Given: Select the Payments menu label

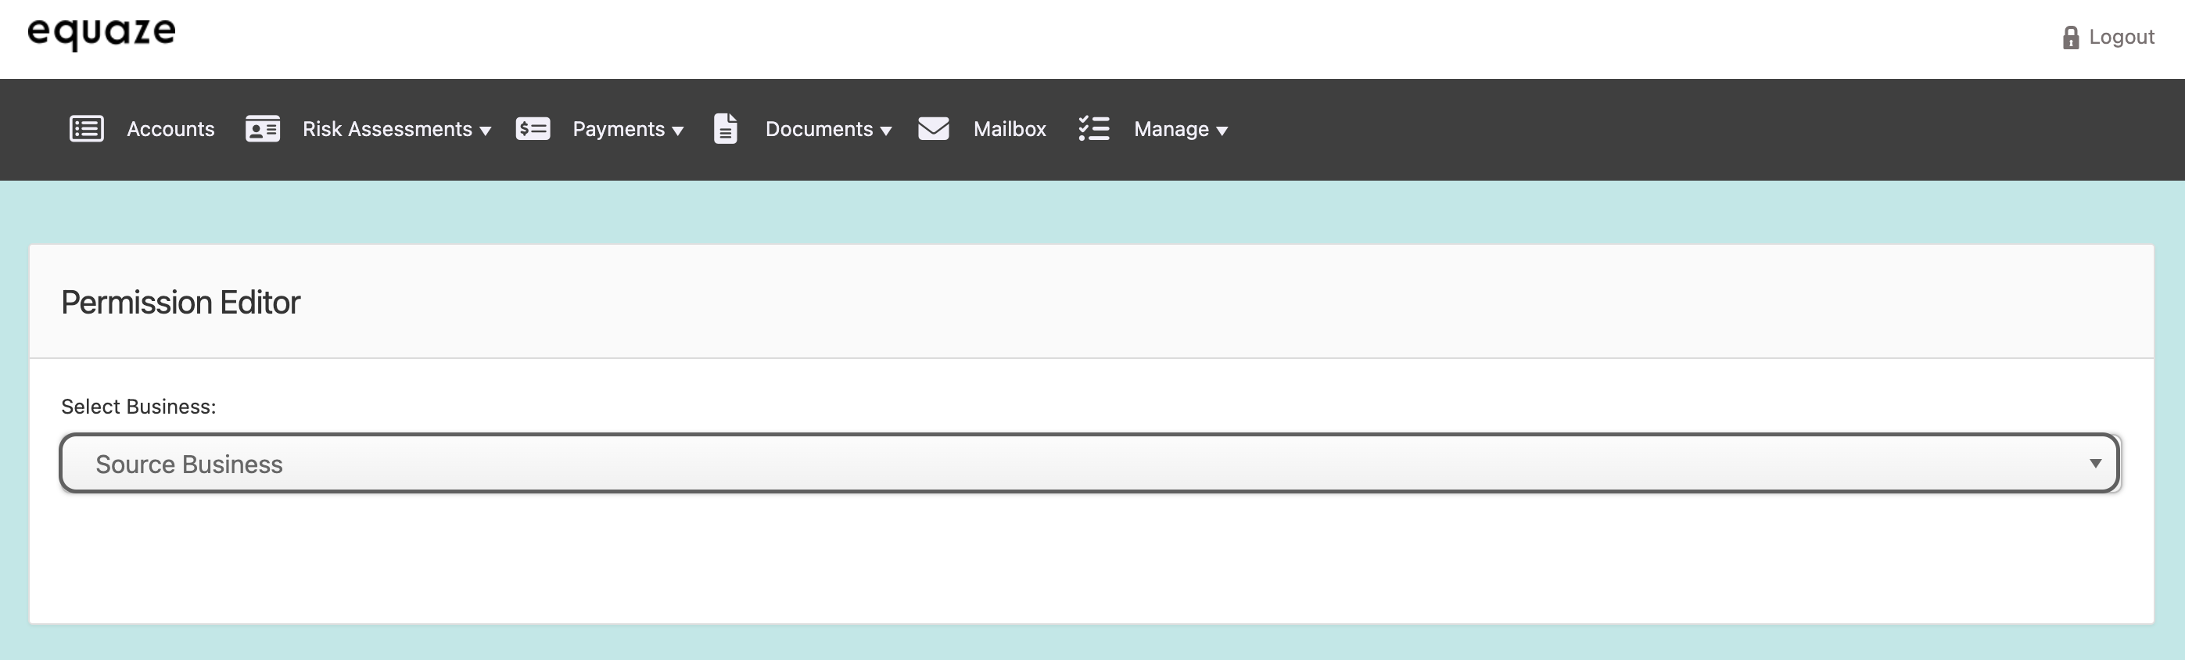Looking at the screenshot, I should point(619,129).
